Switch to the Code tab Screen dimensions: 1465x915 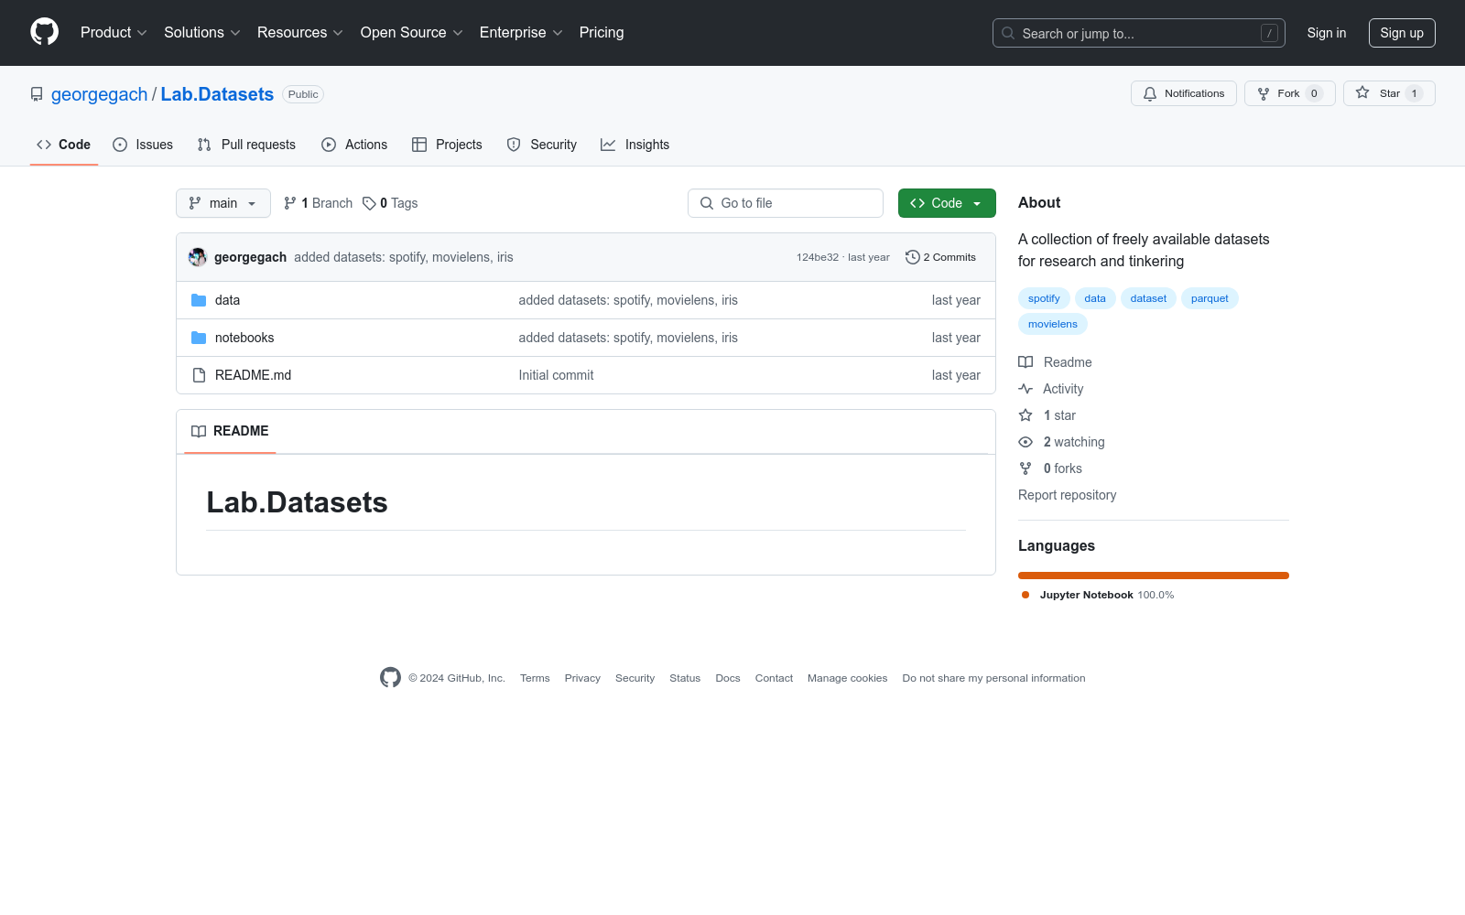[x=64, y=145]
